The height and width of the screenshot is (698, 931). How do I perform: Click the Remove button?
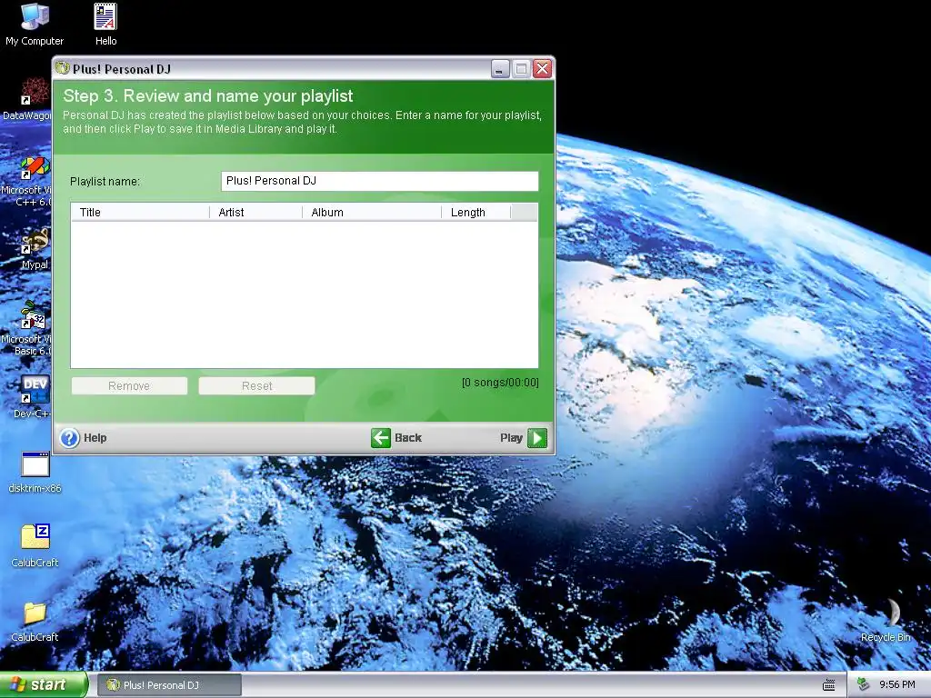coord(129,385)
